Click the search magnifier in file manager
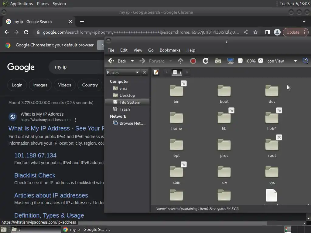311x233 pixels. pos(306,61)
